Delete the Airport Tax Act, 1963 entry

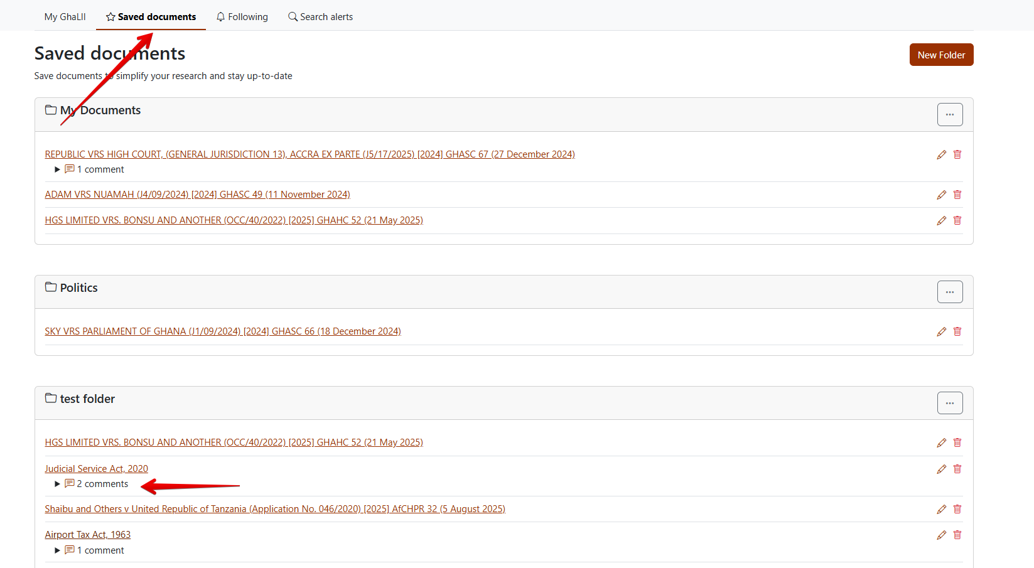tap(957, 535)
